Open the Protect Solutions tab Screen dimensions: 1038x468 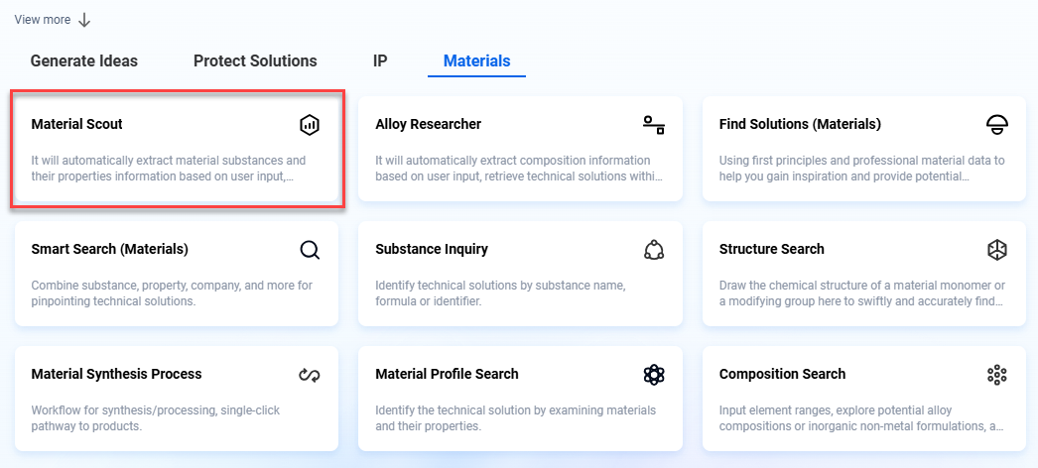click(255, 61)
